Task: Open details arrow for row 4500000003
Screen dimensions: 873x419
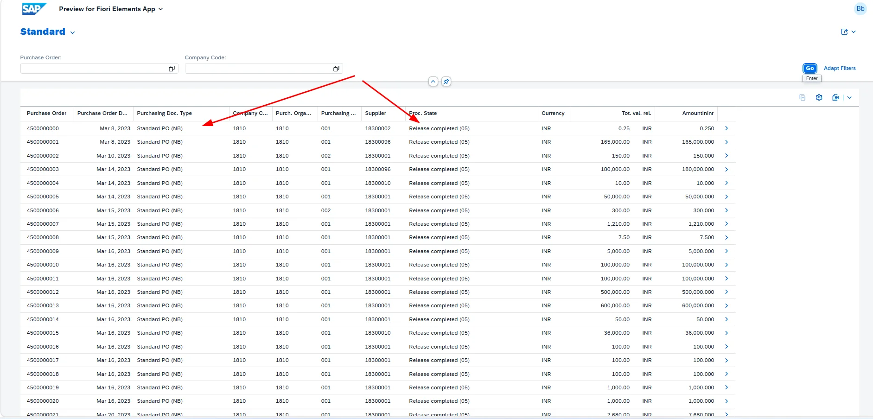Action: 726,169
